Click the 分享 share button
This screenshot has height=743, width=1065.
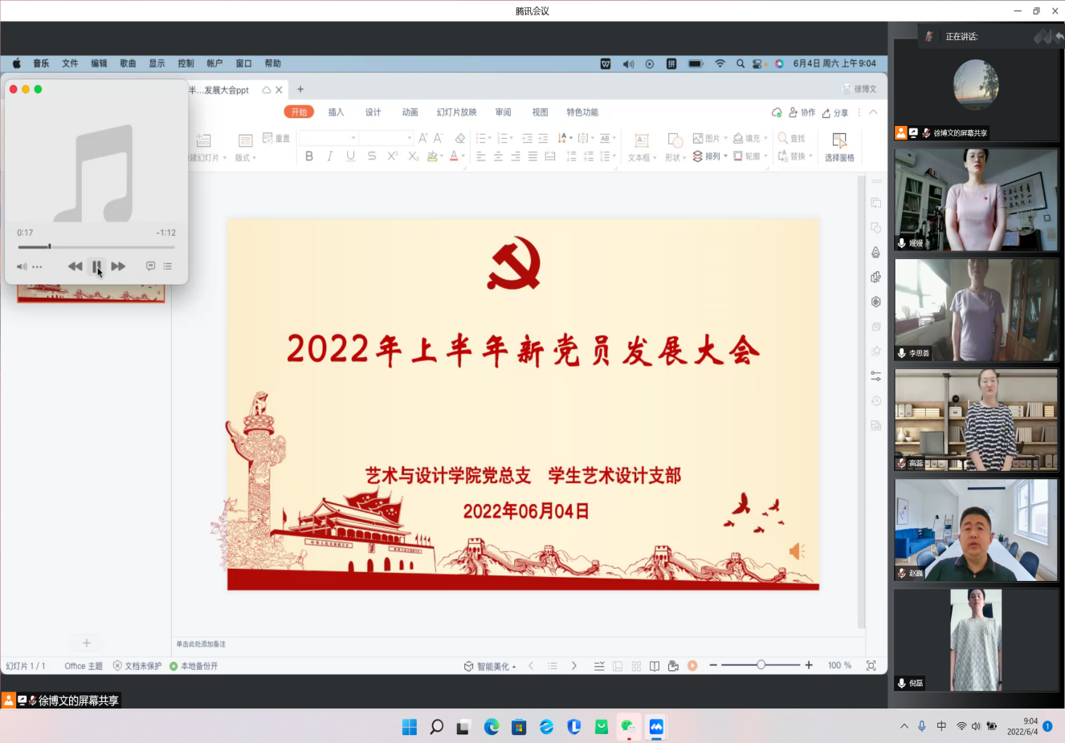click(835, 112)
